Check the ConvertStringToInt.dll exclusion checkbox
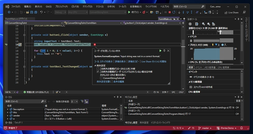This screenshot has height=134, width=253. (101, 78)
